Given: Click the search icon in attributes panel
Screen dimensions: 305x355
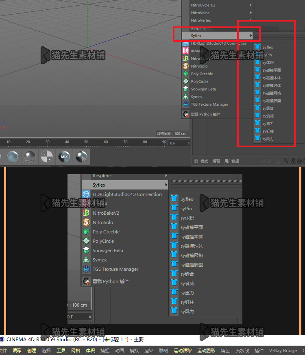Looking at the screenshot, I should (286, 161).
